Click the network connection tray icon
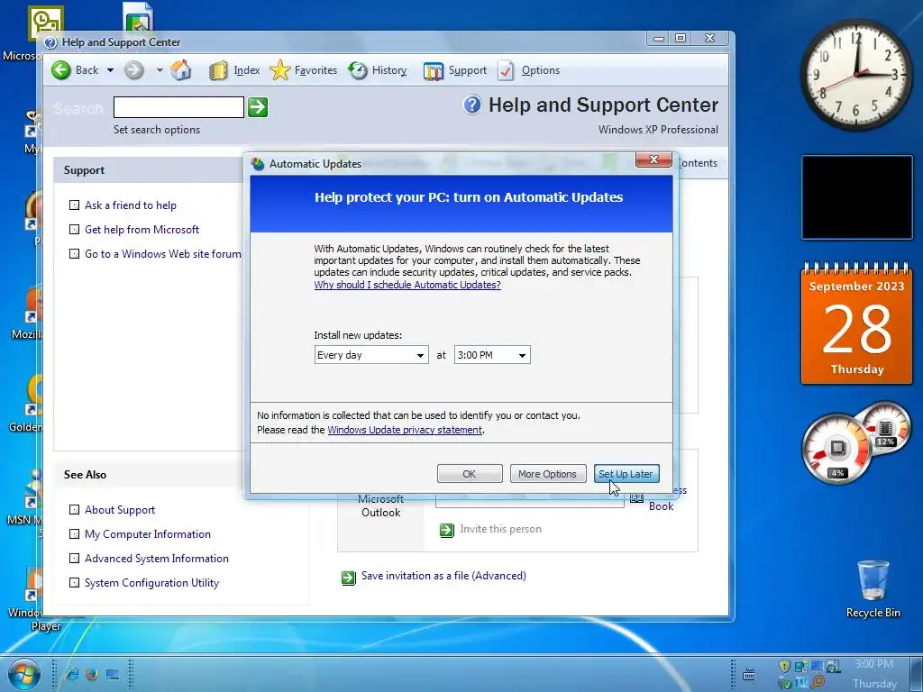Screen dimensions: 923x692 pos(800,666)
